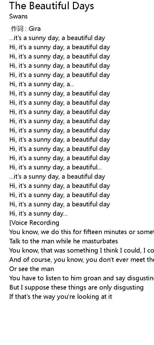This screenshot has width=154, height=345.
Task: Click the final line 'If that's the way you're looking'
Action: click(x=61, y=297)
